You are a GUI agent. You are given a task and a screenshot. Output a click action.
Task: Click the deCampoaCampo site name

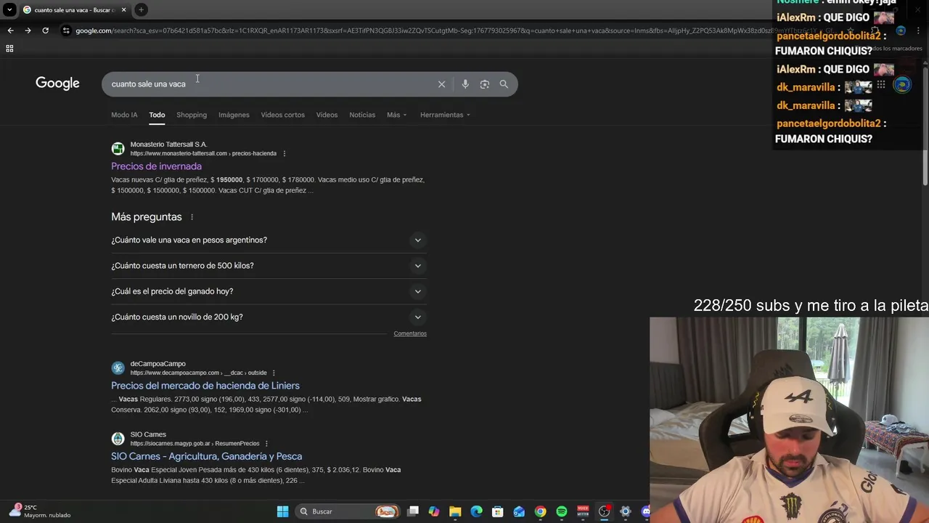tap(158, 363)
